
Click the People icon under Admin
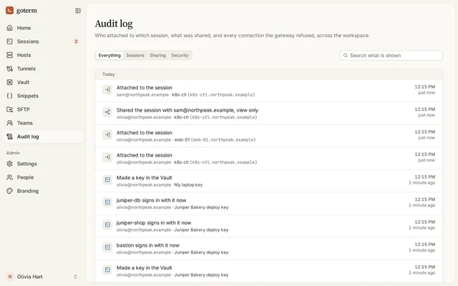point(9,177)
